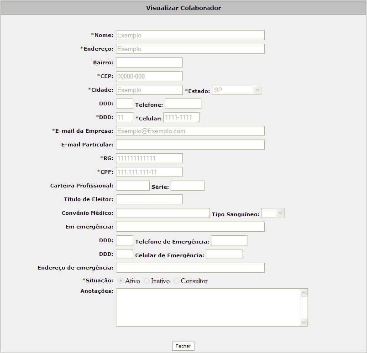Click the Convênio Médico field
The height and width of the screenshot is (353, 367).
[163, 213]
